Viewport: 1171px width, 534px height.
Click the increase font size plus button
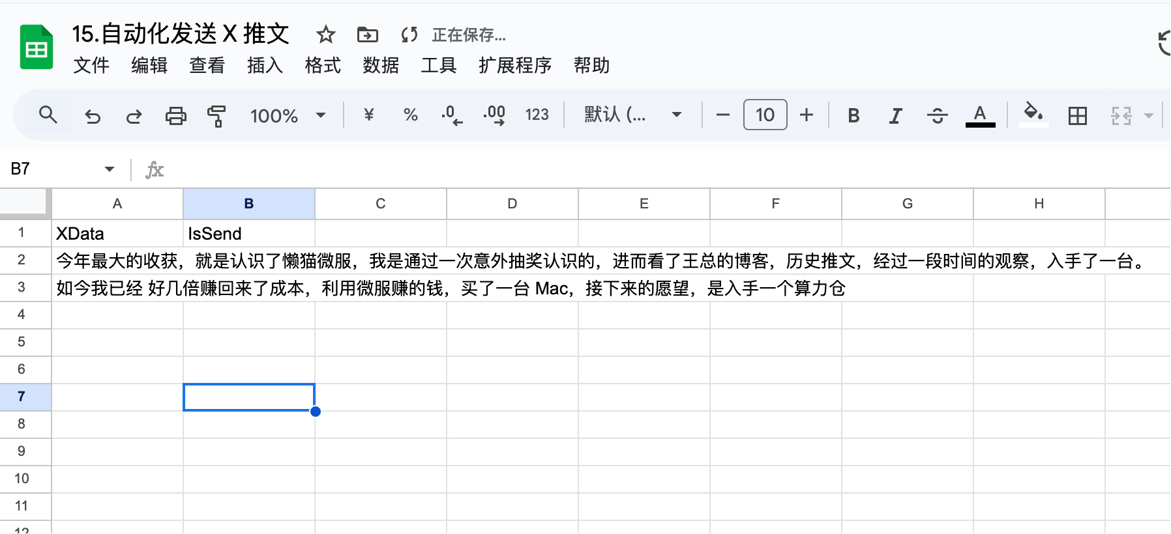coord(807,115)
